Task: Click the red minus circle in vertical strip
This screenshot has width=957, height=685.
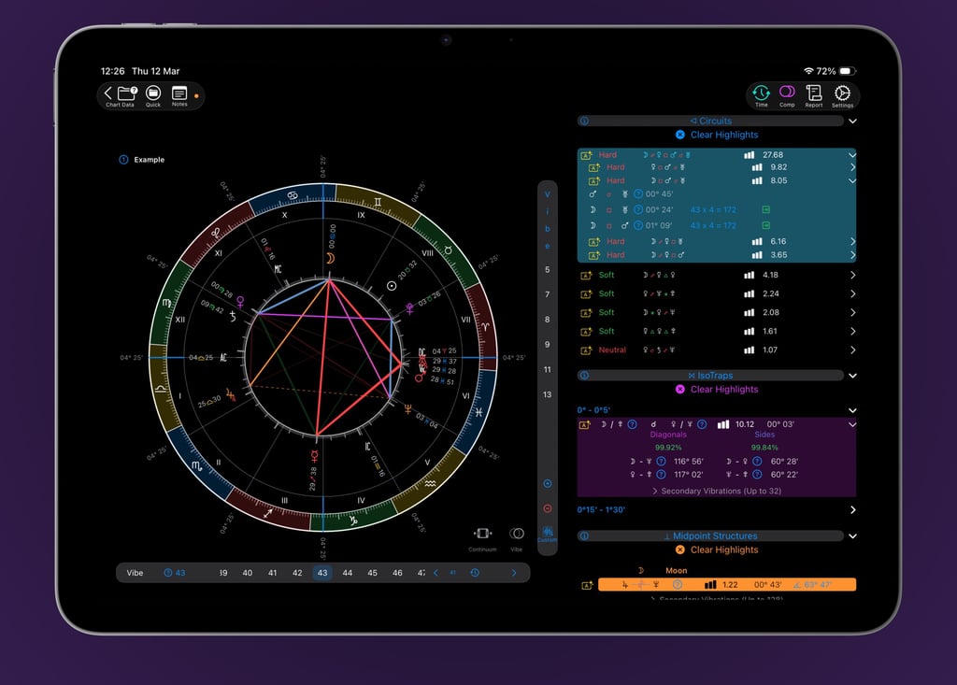Action: click(x=548, y=508)
